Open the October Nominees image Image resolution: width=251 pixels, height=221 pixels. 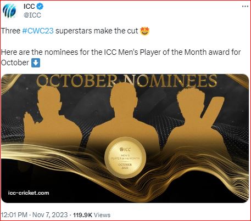125,138
